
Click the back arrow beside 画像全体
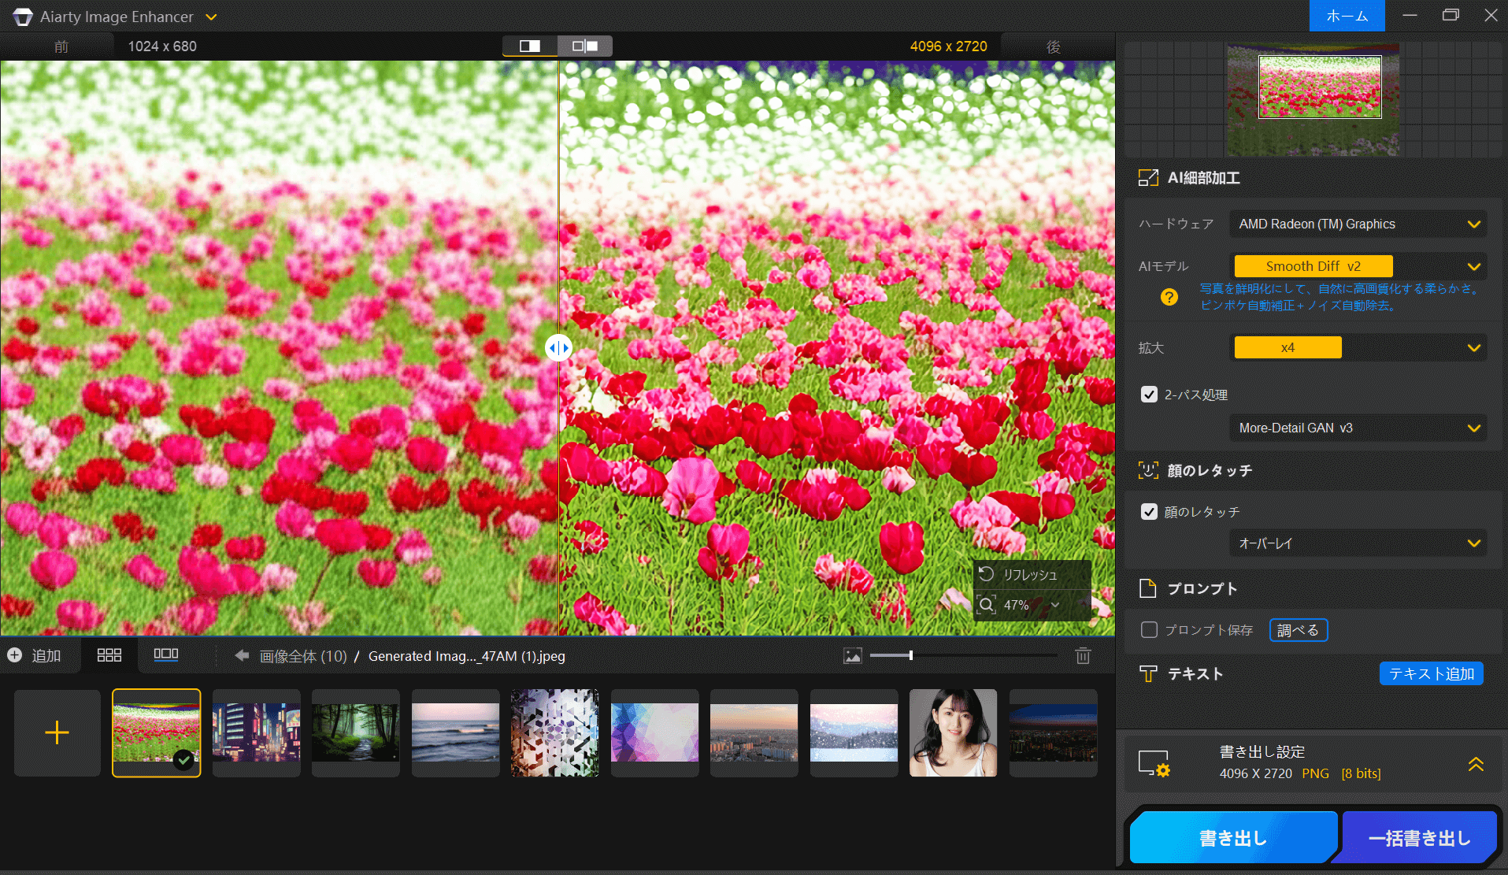(242, 655)
